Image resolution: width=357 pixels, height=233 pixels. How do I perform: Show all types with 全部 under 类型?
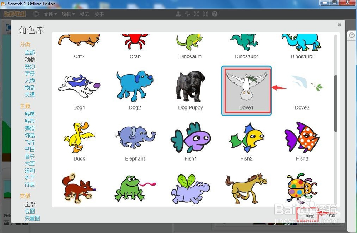click(30, 204)
